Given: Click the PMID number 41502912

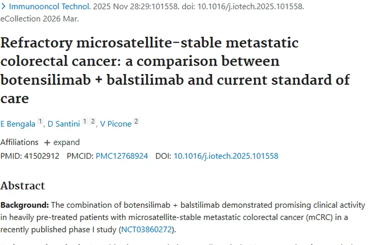Looking at the screenshot, I should click(x=41, y=156).
